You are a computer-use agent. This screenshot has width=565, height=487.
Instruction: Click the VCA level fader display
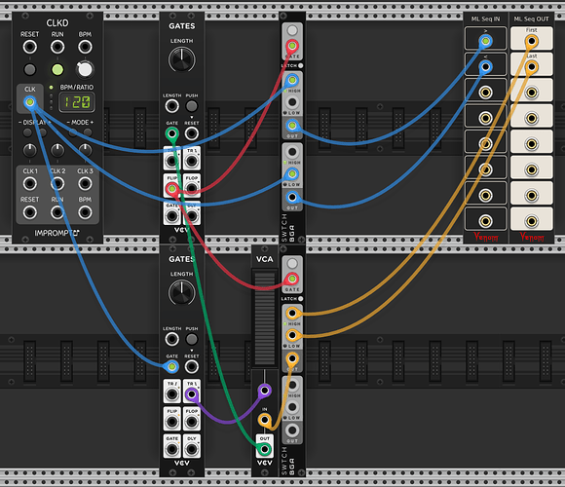tap(265, 318)
